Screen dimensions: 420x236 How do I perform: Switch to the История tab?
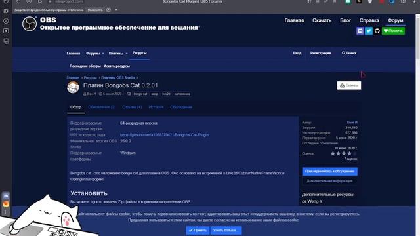(x=156, y=107)
